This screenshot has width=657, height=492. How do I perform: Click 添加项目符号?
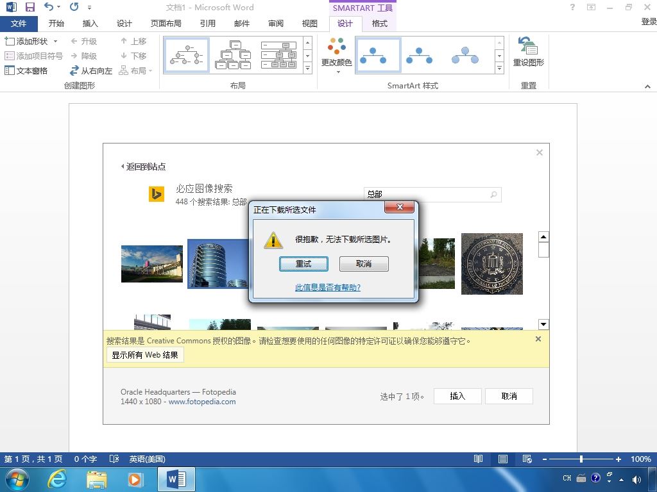pos(33,56)
